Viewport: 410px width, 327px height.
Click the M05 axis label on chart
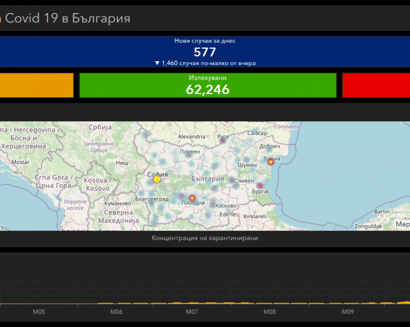pos(39,312)
